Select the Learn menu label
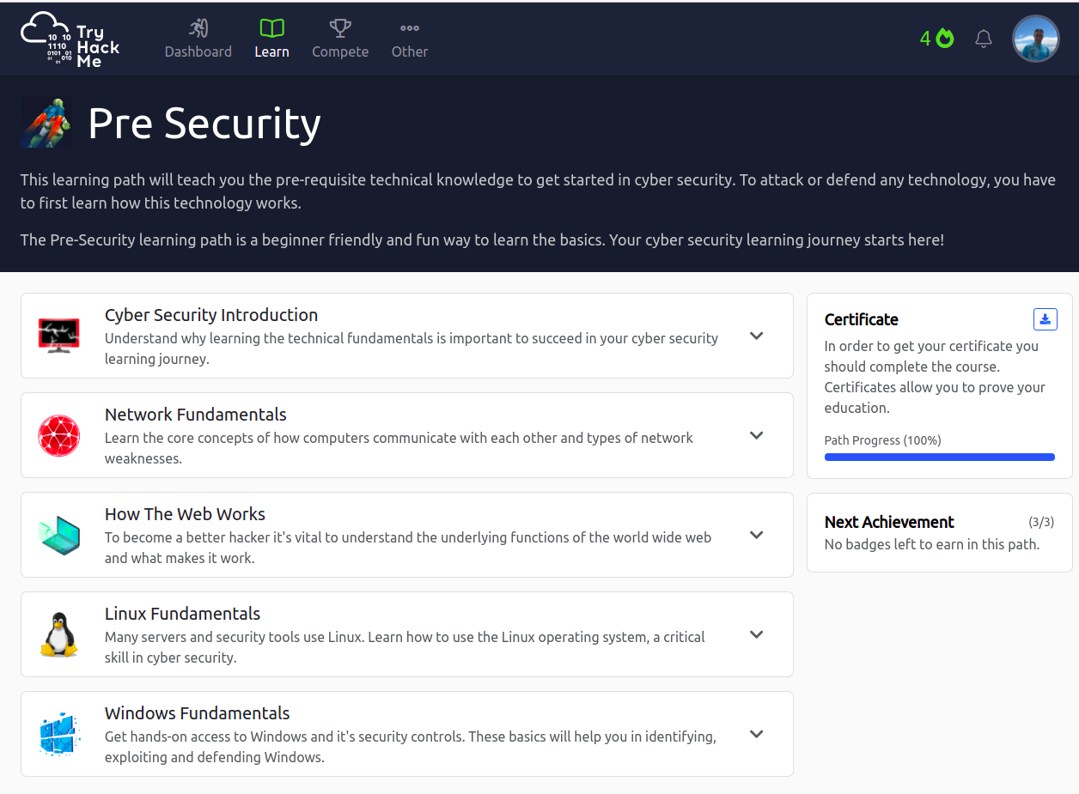1079x794 pixels. pos(271,52)
